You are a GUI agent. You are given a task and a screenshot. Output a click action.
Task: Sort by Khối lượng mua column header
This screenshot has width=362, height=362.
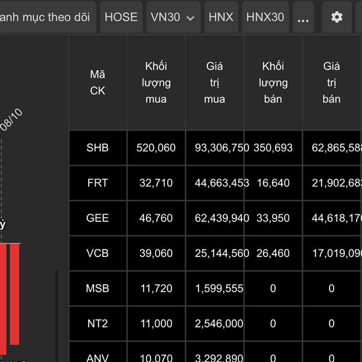coord(156,83)
